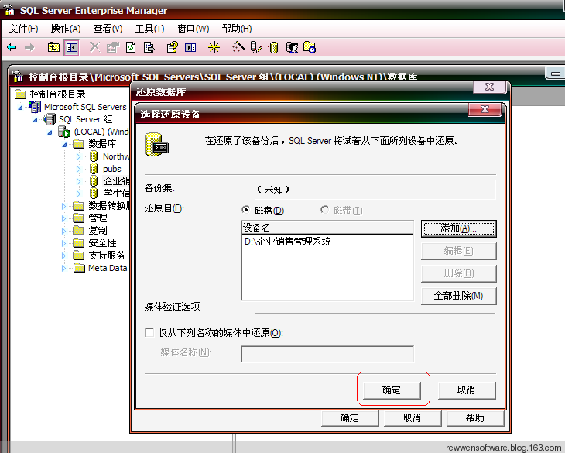Click the 添加(A)... button
This screenshot has height=453, width=565.
458,228
